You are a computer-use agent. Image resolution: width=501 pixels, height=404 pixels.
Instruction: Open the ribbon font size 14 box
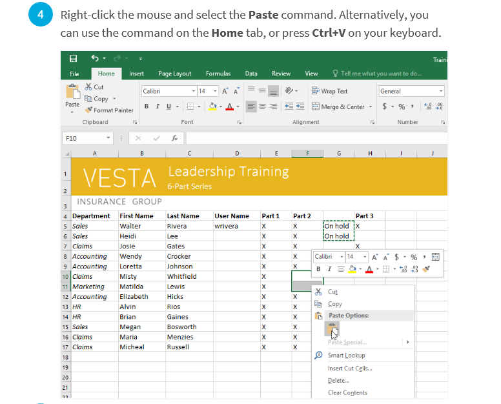pyautogui.click(x=208, y=92)
